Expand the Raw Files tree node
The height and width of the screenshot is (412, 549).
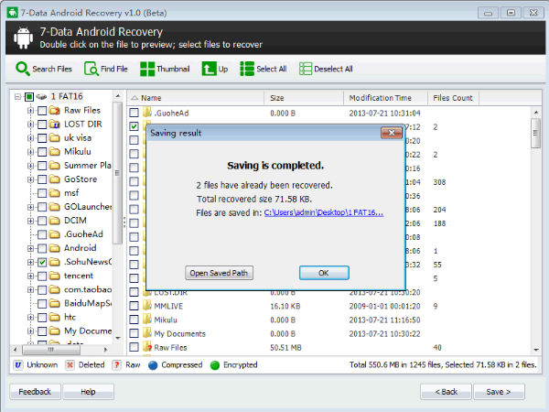30,111
